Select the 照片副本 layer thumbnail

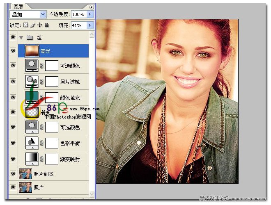[x=25, y=173]
